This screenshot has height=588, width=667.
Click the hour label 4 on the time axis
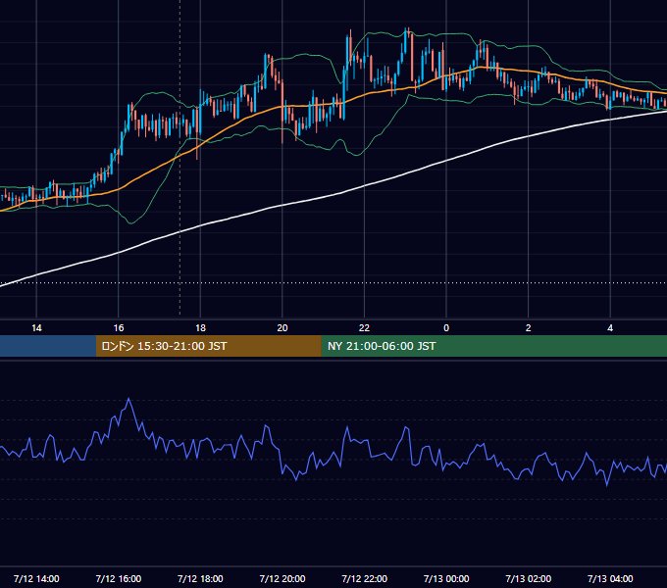pos(610,328)
